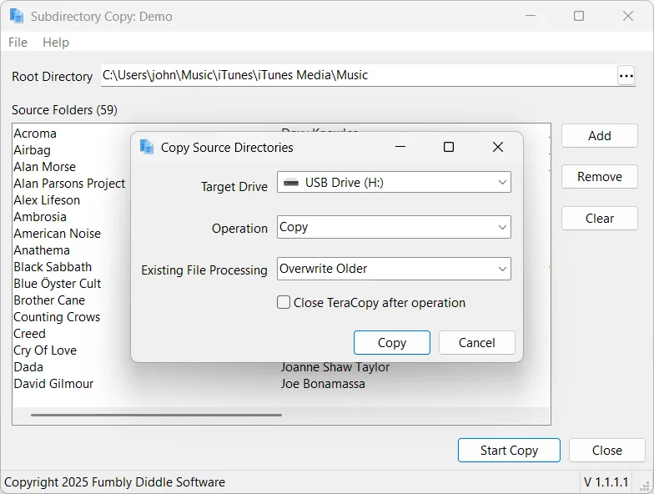This screenshot has height=494, width=654.
Task: Click the main window Close button
Action: (607, 451)
